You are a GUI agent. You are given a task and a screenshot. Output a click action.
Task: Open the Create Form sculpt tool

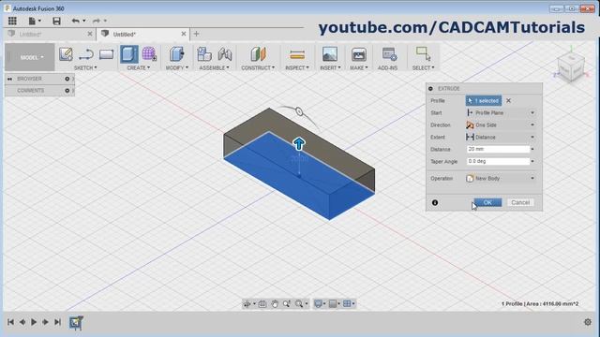[149, 54]
